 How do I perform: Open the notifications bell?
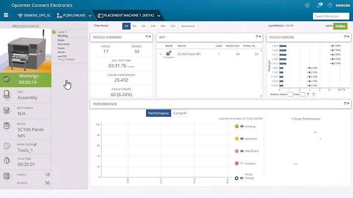point(319,5)
